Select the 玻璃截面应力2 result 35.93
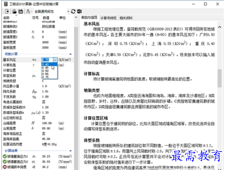The width and height of the screenshot is (226, 170). 46,161
